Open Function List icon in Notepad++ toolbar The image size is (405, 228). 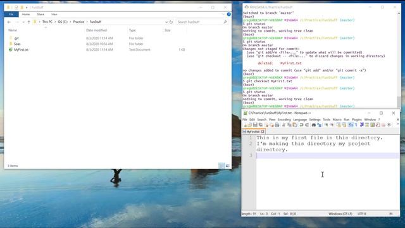point(378,125)
